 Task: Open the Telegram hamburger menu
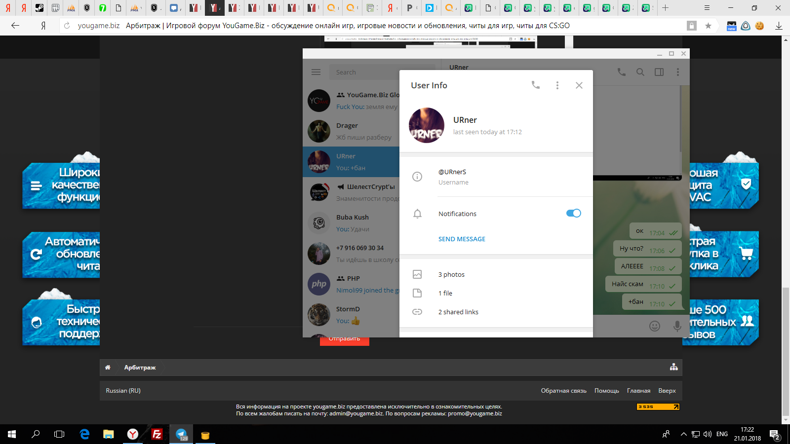pyautogui.click(x=316, y=72)
